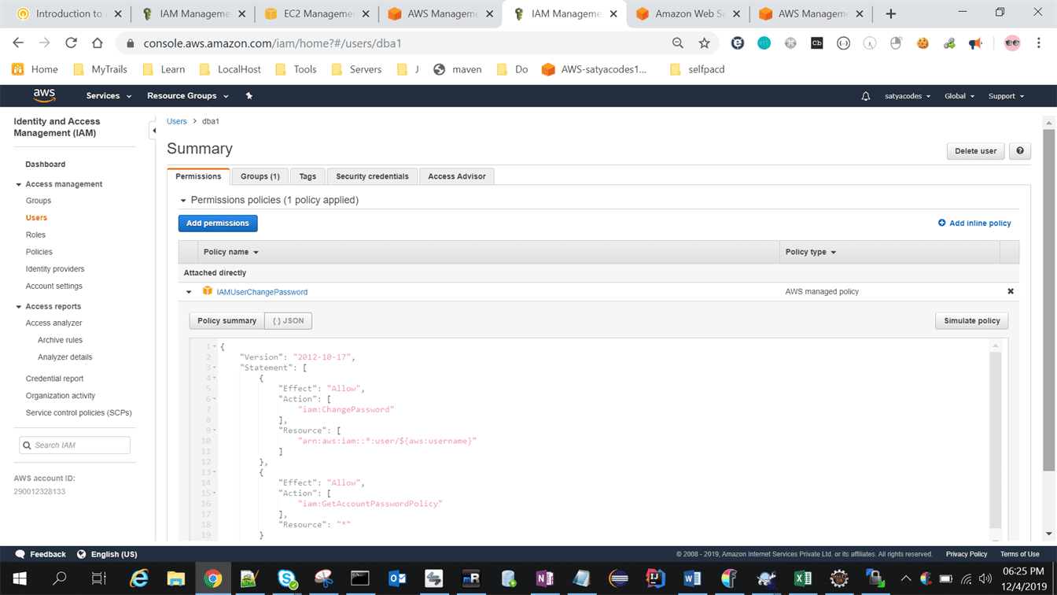Click the pin shortcut icon in AWS navbar

click(x=249, y=96)
